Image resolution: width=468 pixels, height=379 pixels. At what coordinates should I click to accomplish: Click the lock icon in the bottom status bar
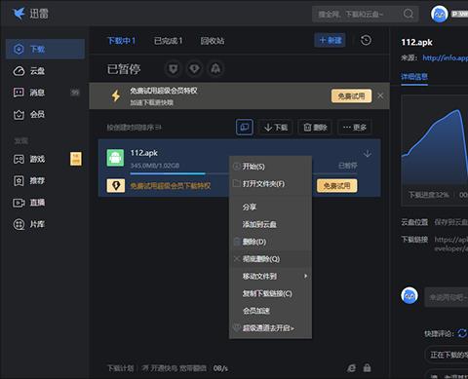(368, 367)
